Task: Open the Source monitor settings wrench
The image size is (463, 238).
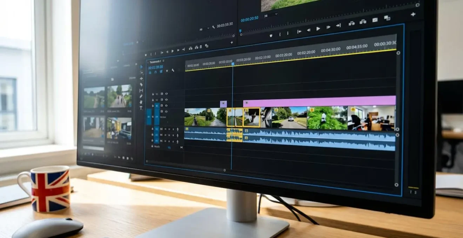Action: click(x=213, y=27)
